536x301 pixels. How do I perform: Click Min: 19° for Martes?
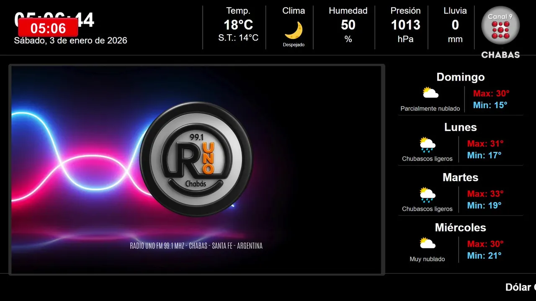point(484,206)
